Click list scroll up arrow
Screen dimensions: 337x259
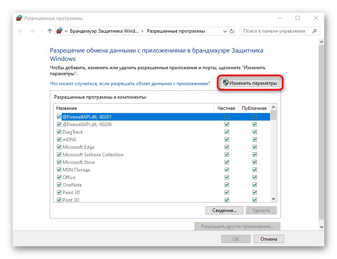(273, 107)
